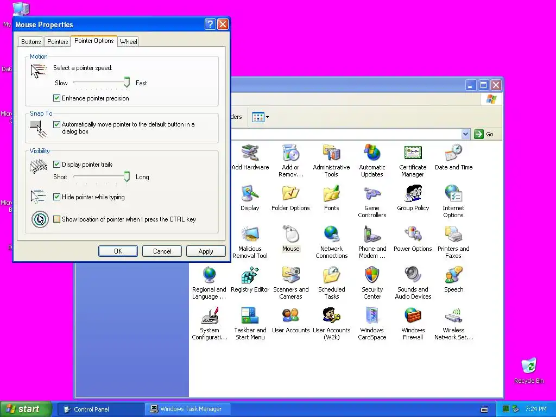Open the Views dropdown in toolbar

261,117
